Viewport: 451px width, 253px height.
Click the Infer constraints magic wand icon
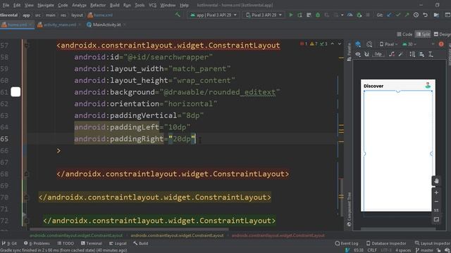tap(401, 54)
